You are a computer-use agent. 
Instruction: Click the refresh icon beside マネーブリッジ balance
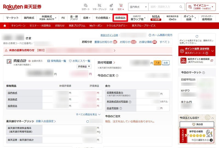click(88, 122)
